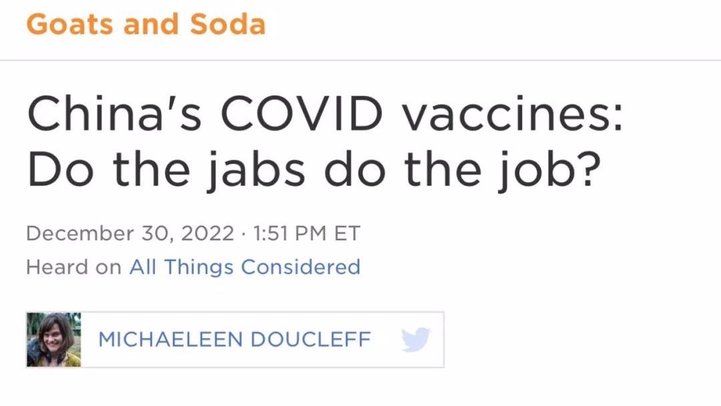The width and height of the screenshot is (721, 406).
Task: Select the word "Goats" in the orange header
Action: (69, 24)
